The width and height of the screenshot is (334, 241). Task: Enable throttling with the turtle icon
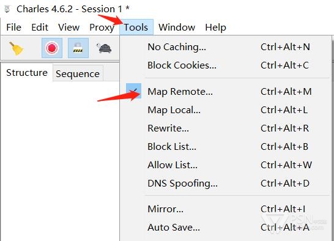(x=104, y=48)
